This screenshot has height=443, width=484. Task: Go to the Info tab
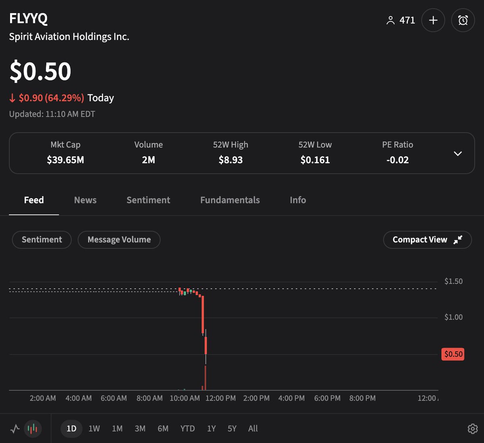298,200
